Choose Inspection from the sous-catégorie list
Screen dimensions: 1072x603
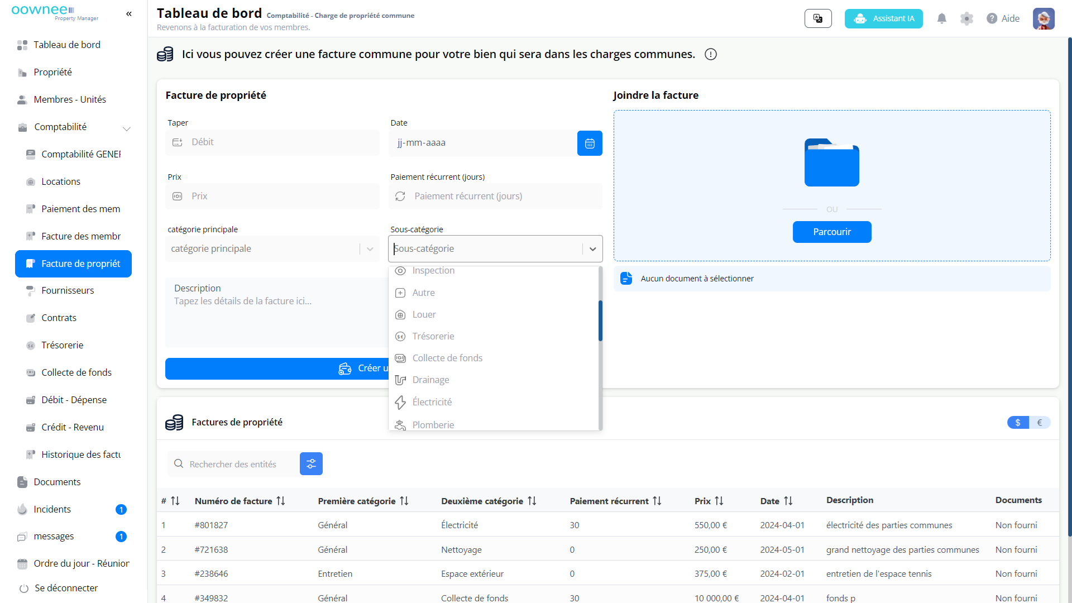[x=494, y=271]
